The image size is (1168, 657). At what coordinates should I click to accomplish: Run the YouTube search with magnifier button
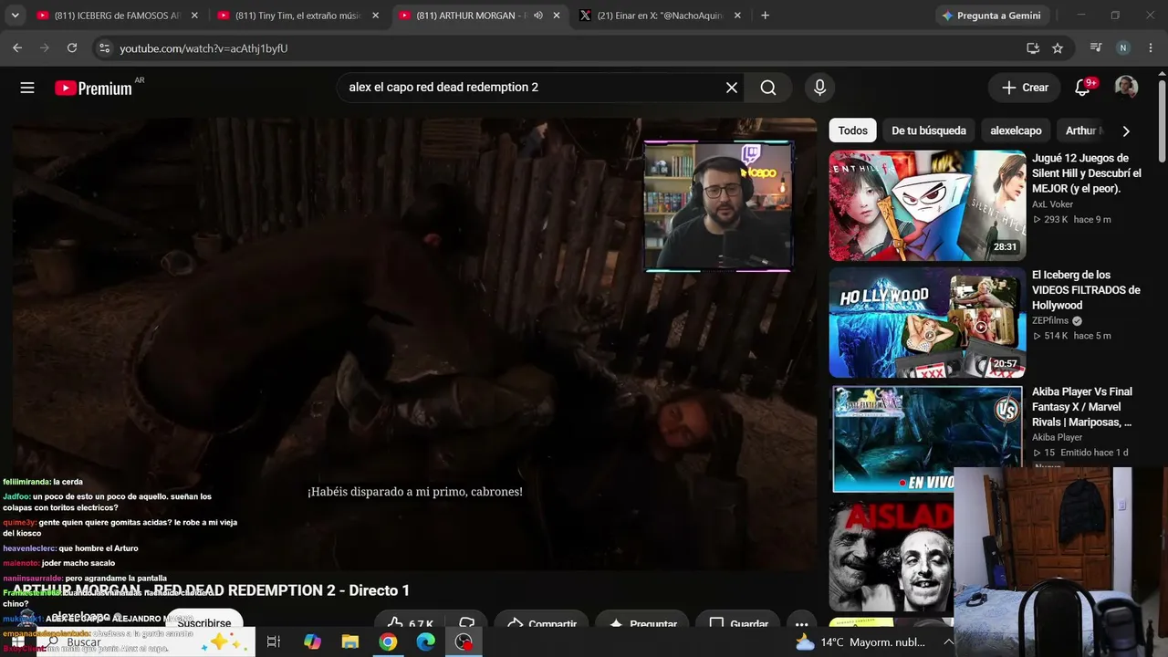(x=768, y=88)
